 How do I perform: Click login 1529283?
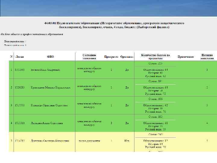click(x=20, y=88)
